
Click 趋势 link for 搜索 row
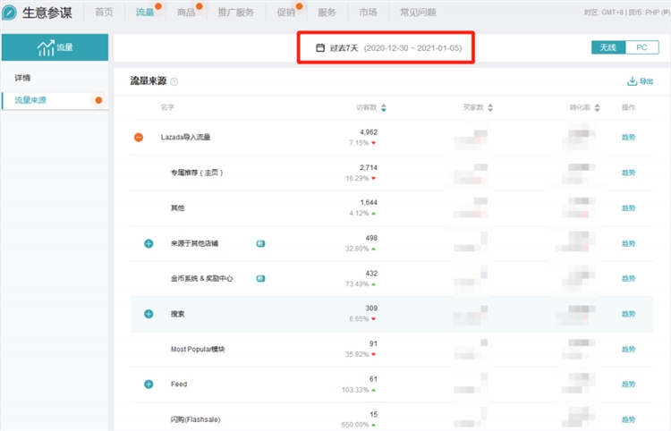628,314
